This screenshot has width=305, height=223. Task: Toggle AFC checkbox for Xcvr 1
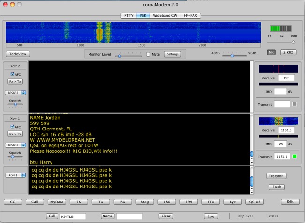tap(13, 127)
